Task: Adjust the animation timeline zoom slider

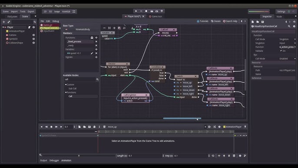Action: (79, 156)
